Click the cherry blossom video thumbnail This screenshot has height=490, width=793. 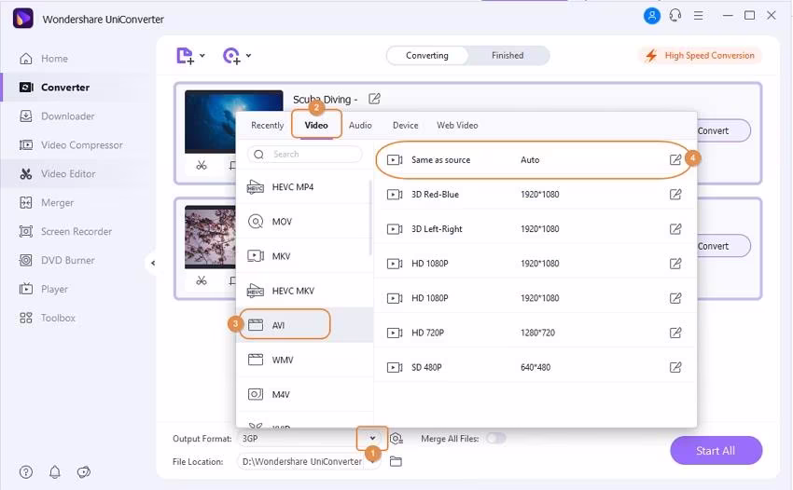click(210, 237)
